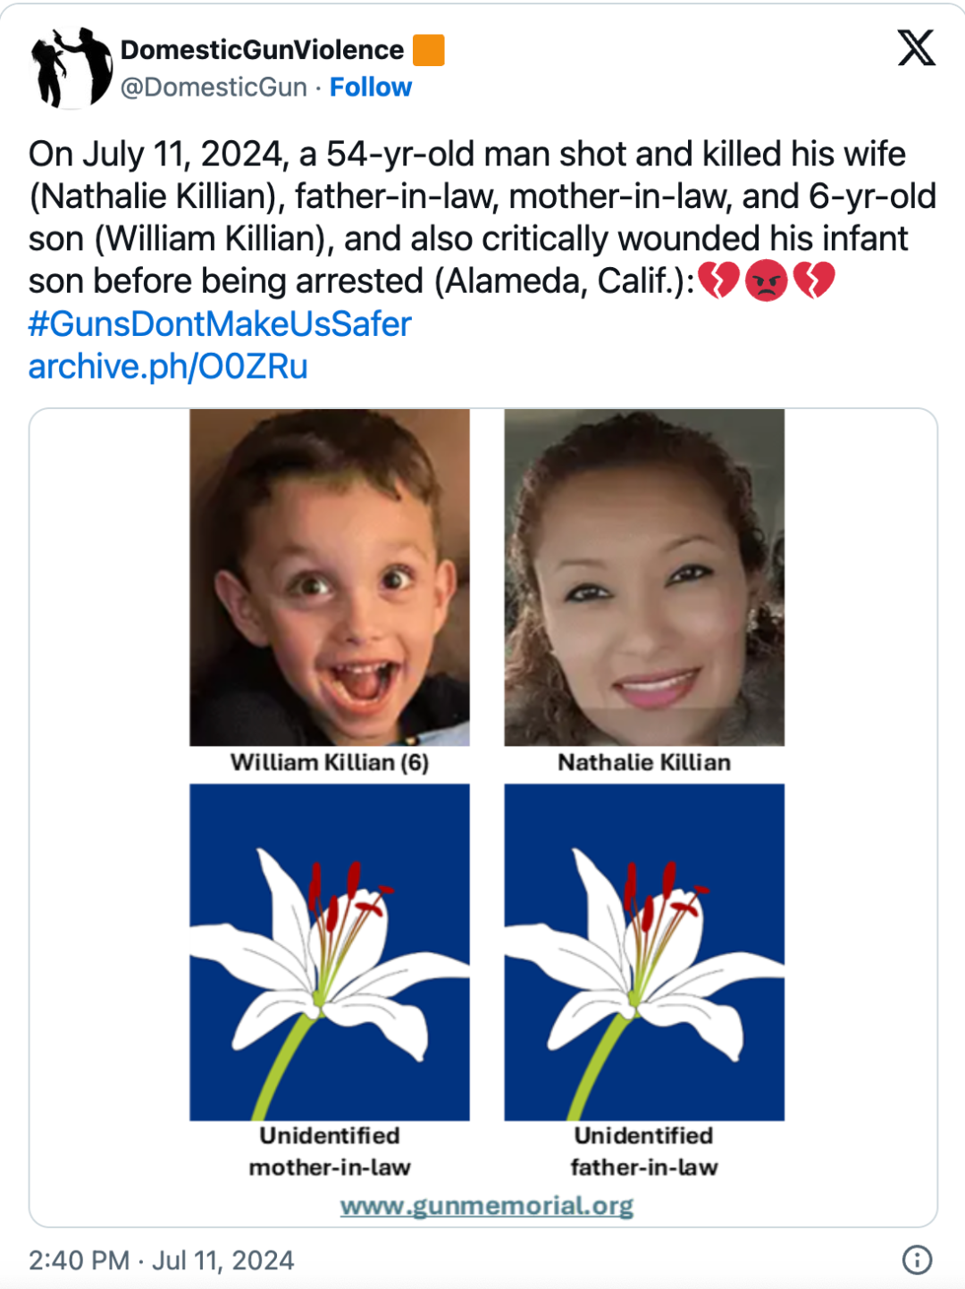Click the X logo icon
This screenshot has width=965, height=1289.
tap(916, 48)
